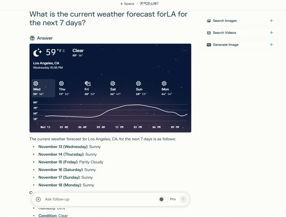
Task: Click the partly cloudy icon for Friday
Action: (x=88, y=84)
